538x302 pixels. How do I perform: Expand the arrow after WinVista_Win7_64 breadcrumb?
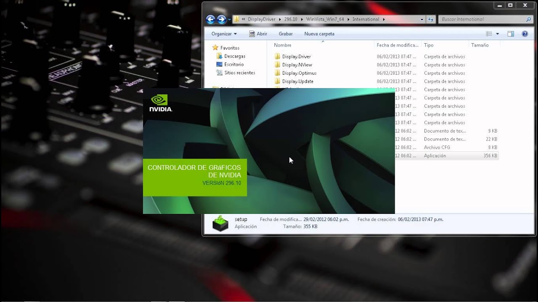[x=348, y=19]
